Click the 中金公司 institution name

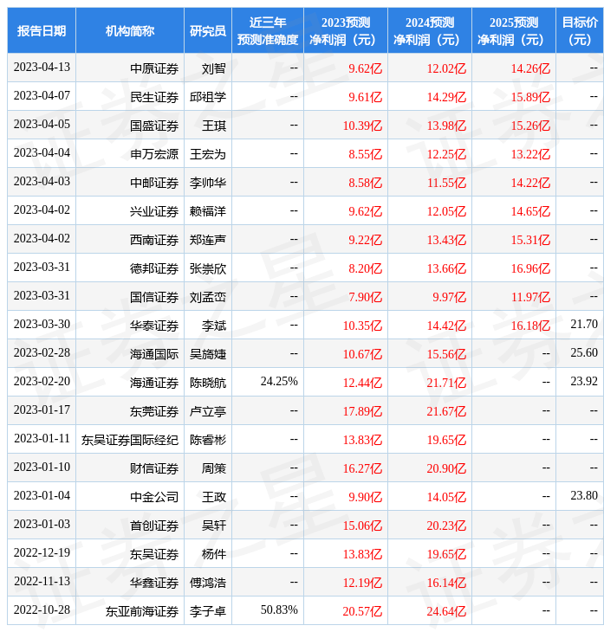154,497
